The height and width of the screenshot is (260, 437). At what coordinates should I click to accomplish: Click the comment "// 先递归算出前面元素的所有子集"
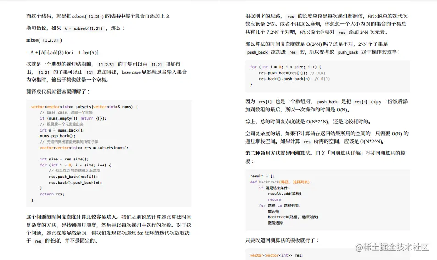coord(69,142)
